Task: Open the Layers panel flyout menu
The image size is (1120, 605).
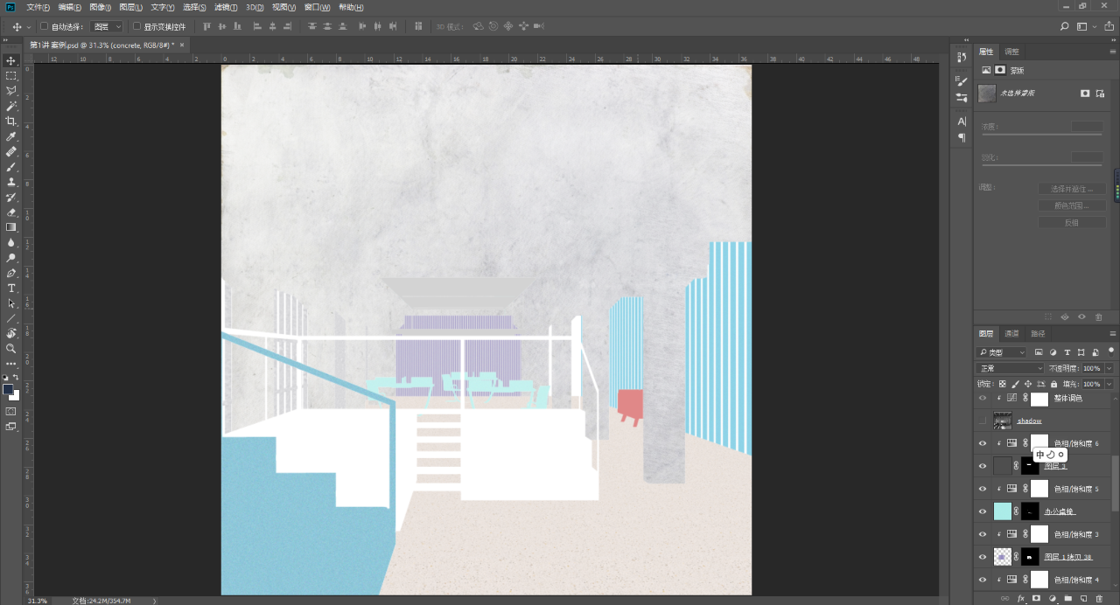Action: pyautogui.click(x=1113, y=334)
